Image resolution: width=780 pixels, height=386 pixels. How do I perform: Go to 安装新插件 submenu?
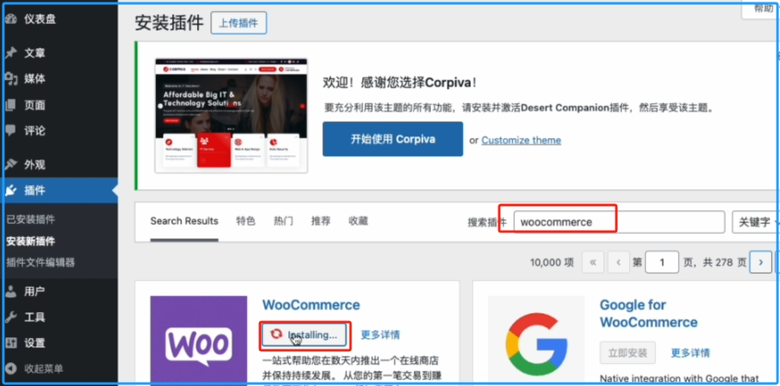(x=31, y=242)
